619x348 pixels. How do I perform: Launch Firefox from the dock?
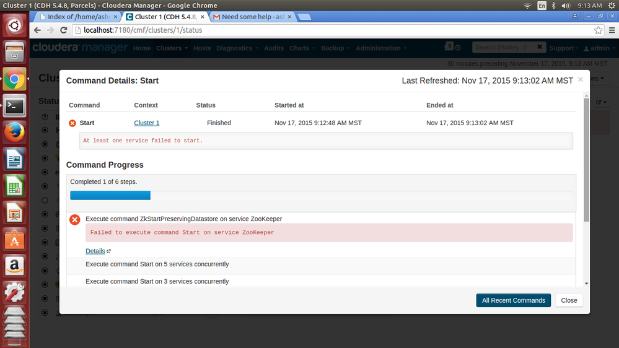click(14, 133)
